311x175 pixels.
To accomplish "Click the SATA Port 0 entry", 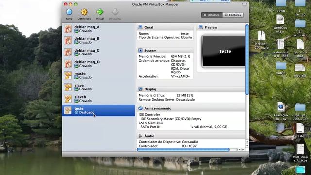I will pos(184,127).
